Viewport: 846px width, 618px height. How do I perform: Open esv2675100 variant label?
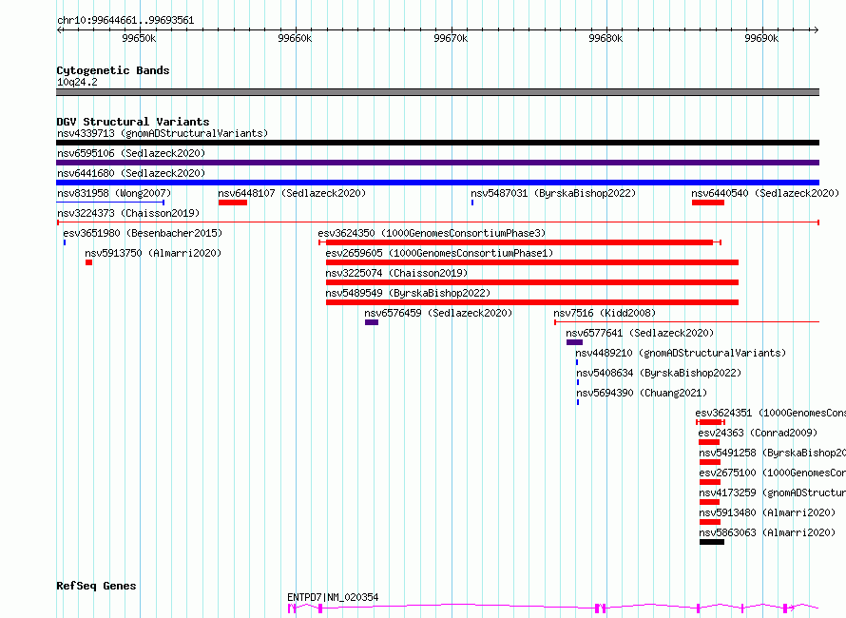coord(772,473)
